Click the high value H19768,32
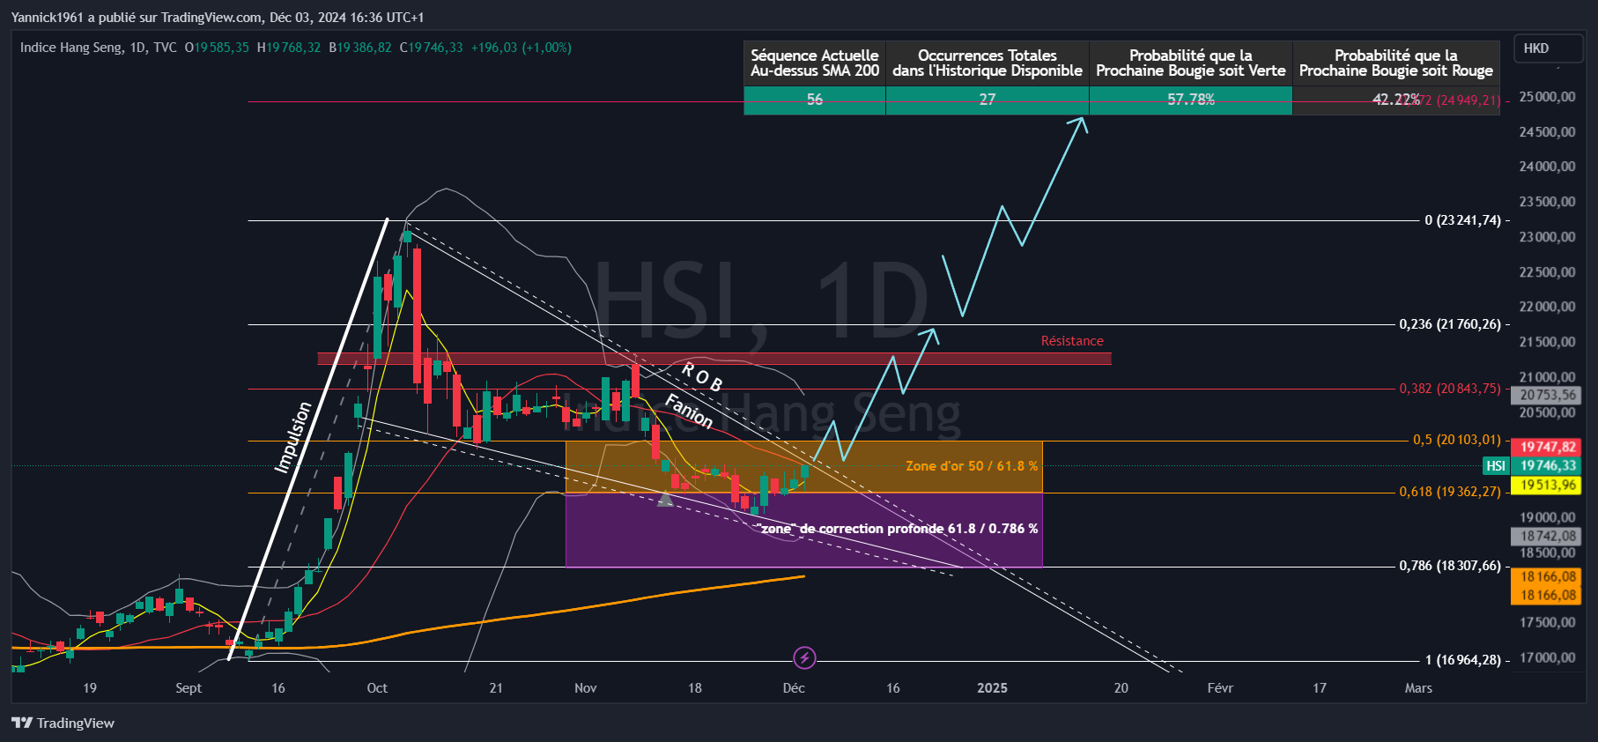The width and height of the screenshot is (1598, 742). coord(289,48)
